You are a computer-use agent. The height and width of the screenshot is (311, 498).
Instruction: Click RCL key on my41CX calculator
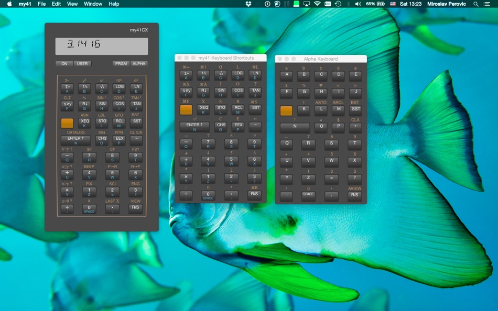tap(120, 123)
